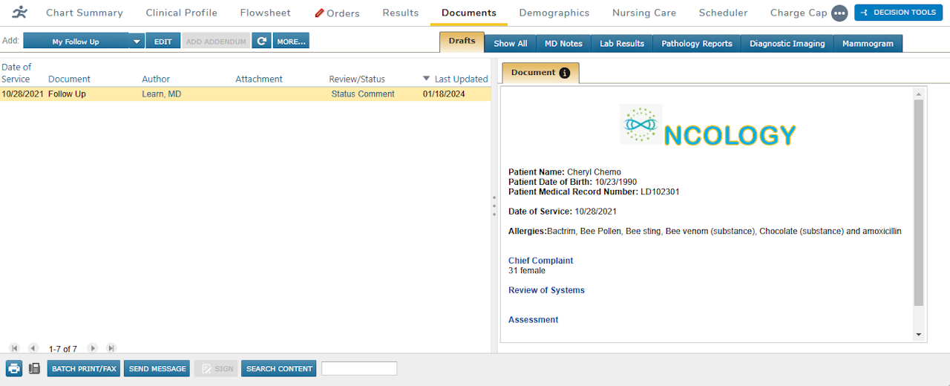950x386 pixels.
Task: Select the Mammogram filter tab
Action: coord(868,43)
